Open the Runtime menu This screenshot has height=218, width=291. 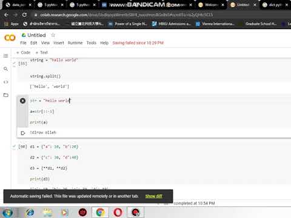[x=75, y=43]
